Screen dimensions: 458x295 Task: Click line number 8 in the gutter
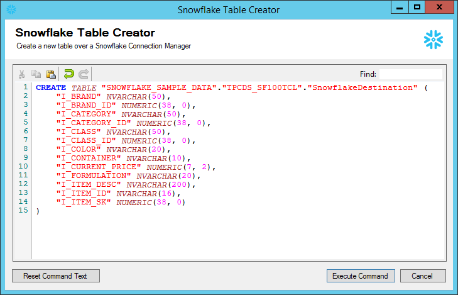(26, 149)
